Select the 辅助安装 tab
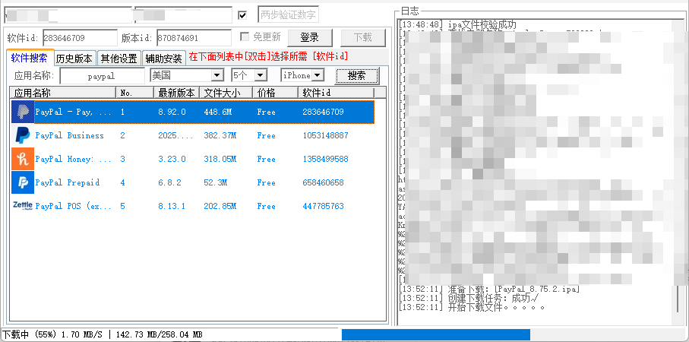689x342 pixels. click(164, 58)
